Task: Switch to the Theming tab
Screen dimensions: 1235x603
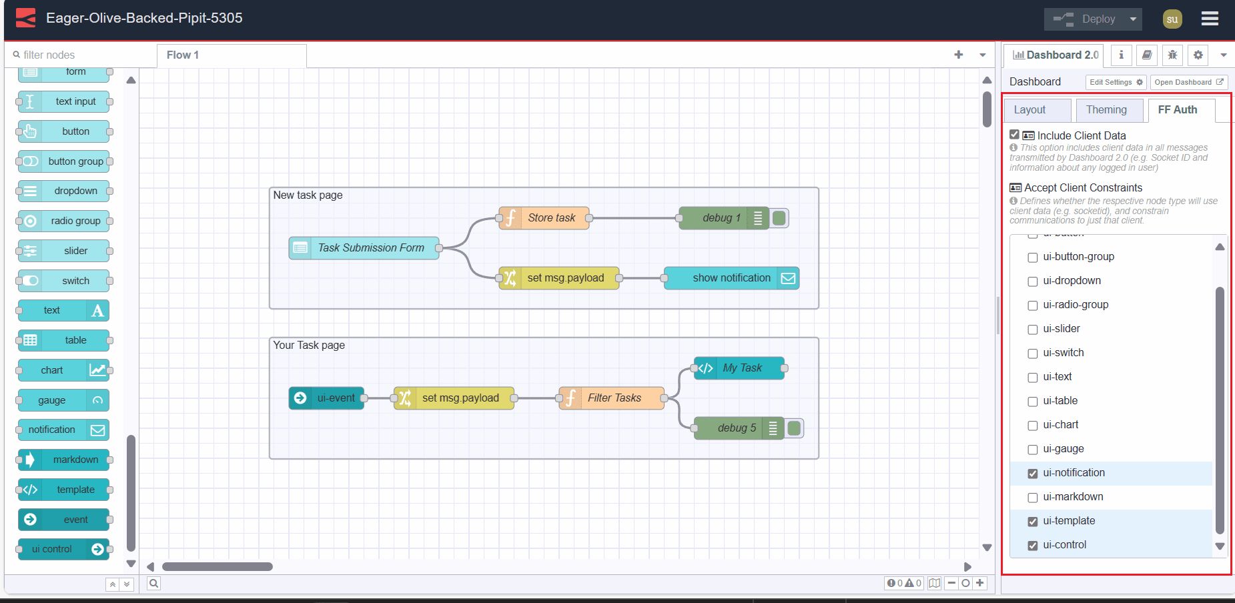Action: [1108, 109]
